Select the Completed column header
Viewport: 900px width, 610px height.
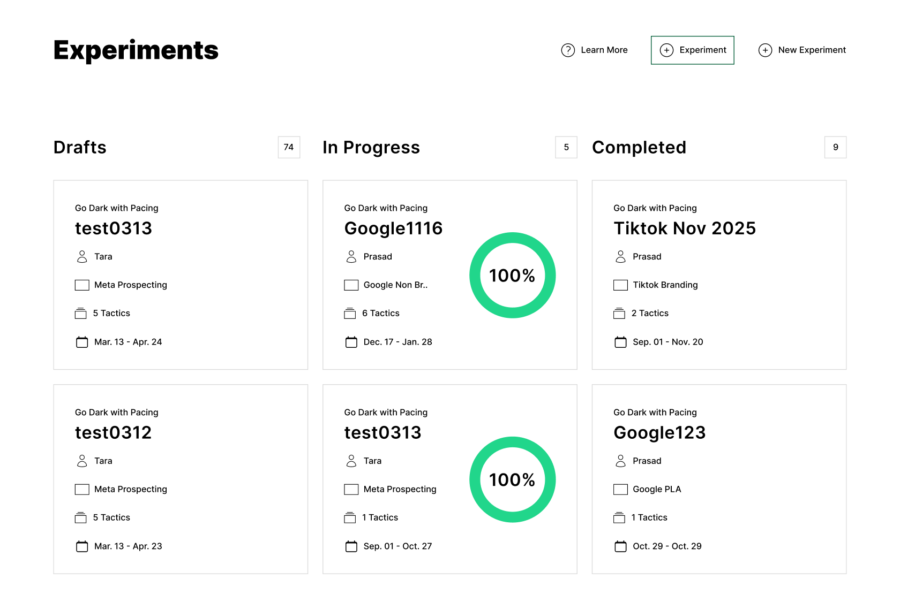click(x=639, y=147)
